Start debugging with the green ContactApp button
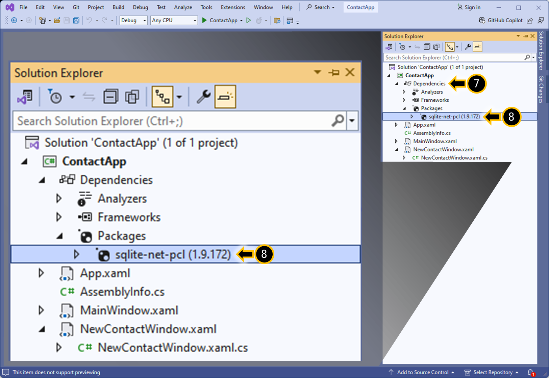 (x=220, y=20)
